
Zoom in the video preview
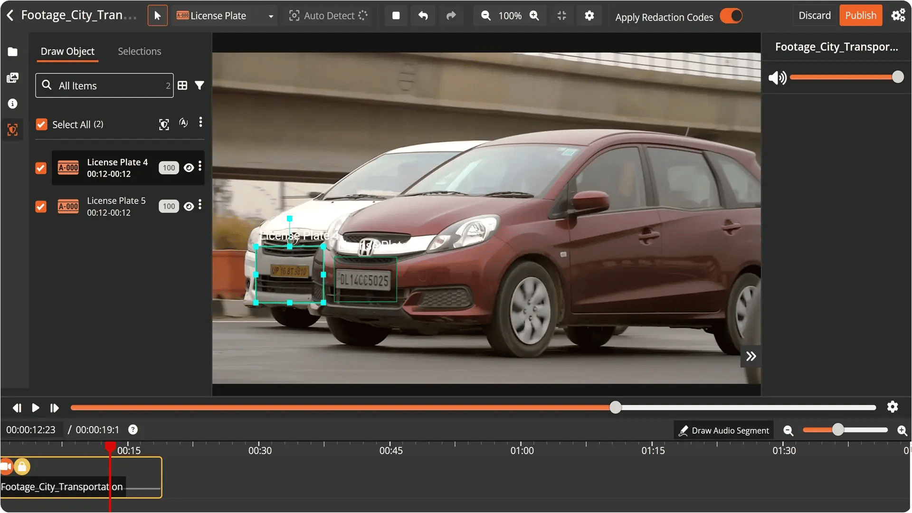point(534,16)
